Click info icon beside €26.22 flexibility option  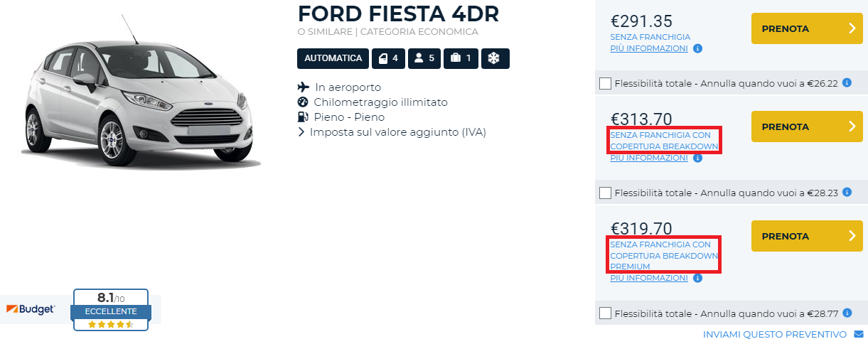[x=847, y=83]
